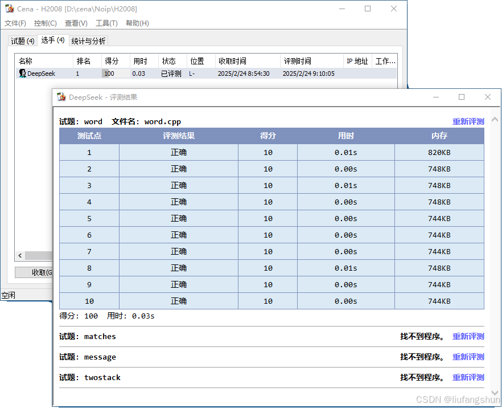This screenshot has width=502, height=408.
Task: Click 找不到程序 message for message problem
Action: pos(422,357)
